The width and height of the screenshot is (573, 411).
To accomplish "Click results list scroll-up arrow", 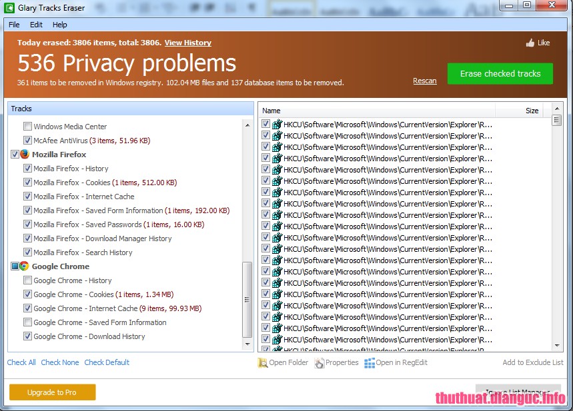I will (557, 109).
